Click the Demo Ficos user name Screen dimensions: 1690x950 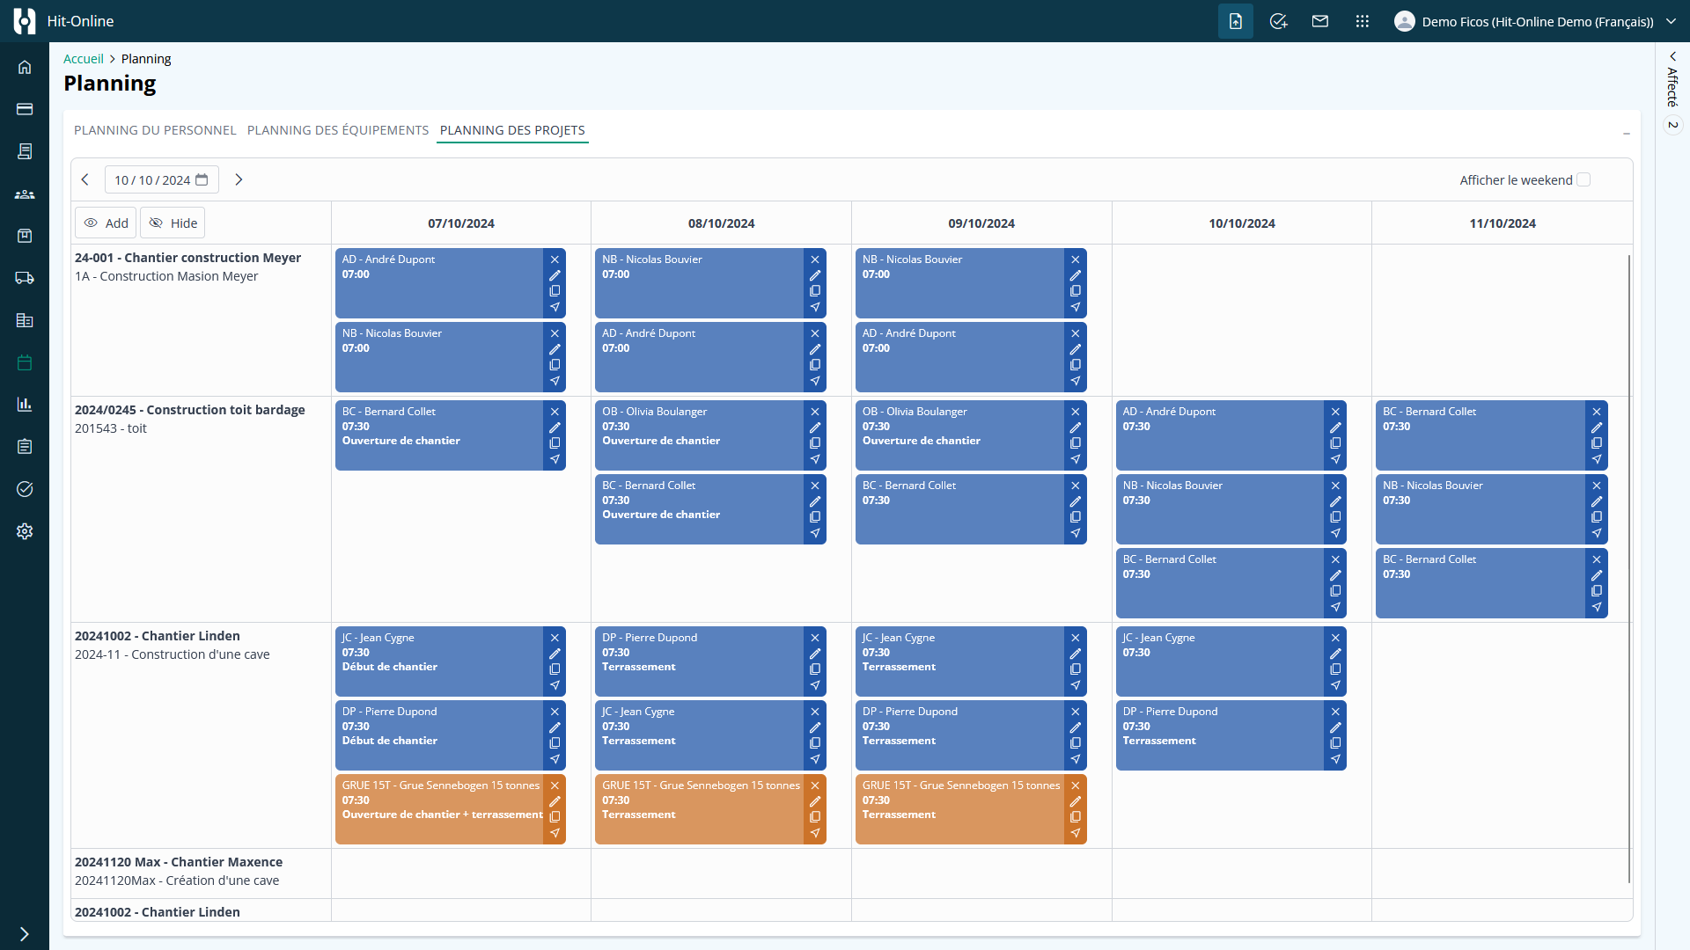coord(1538,21)
